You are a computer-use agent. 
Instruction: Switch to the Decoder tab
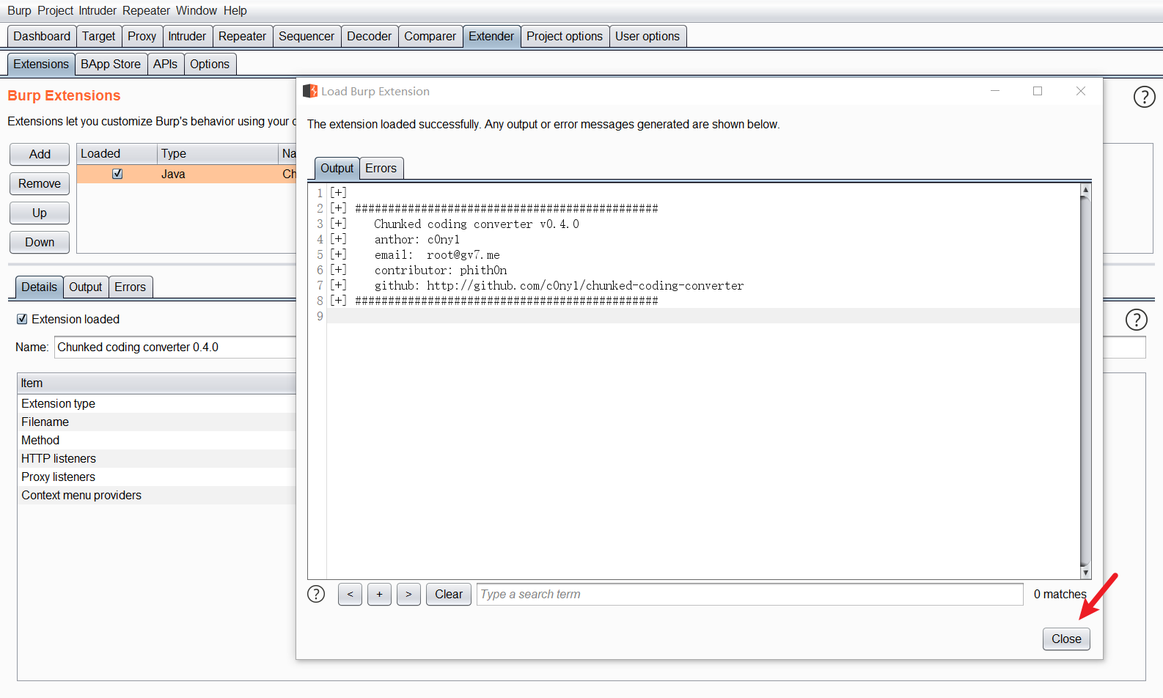click(369, 36)
